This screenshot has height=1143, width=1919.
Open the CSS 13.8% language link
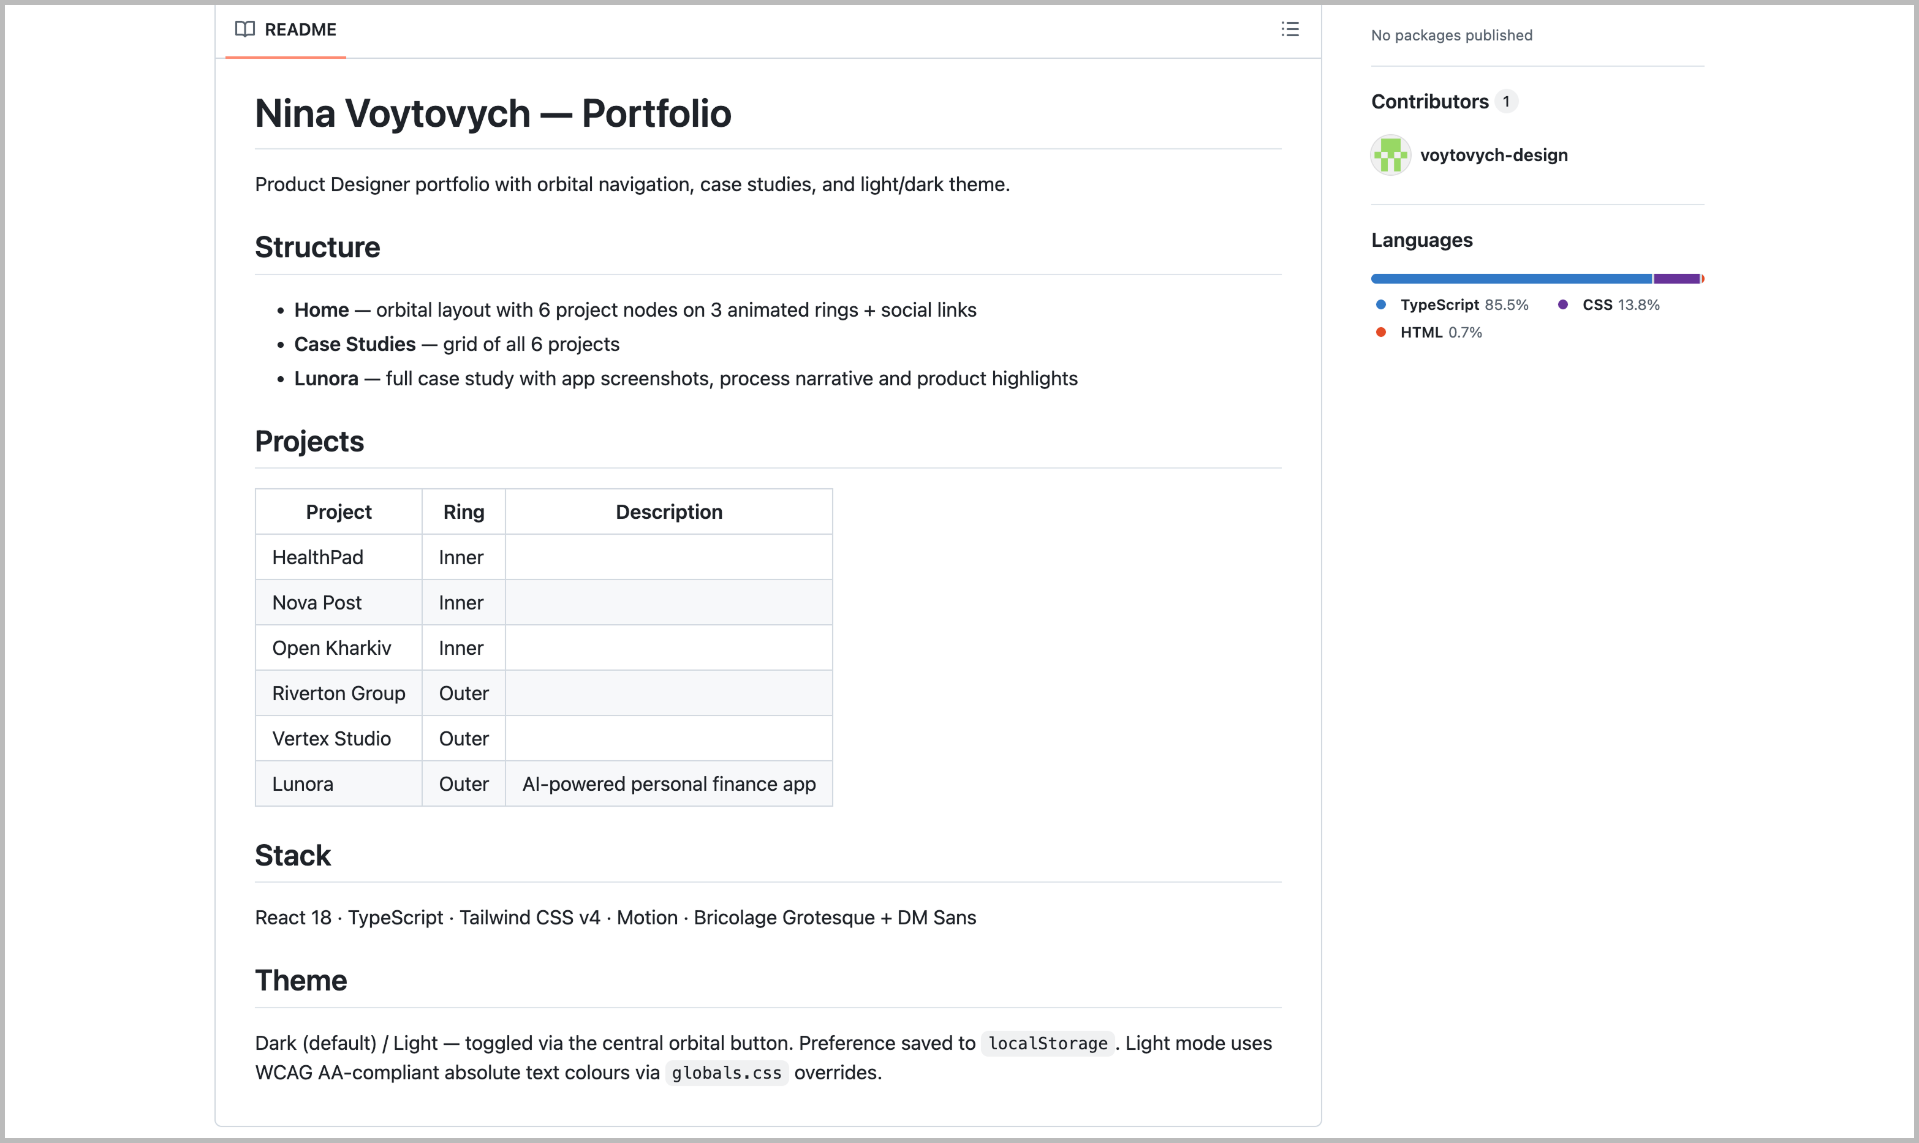pos(1621,305)
